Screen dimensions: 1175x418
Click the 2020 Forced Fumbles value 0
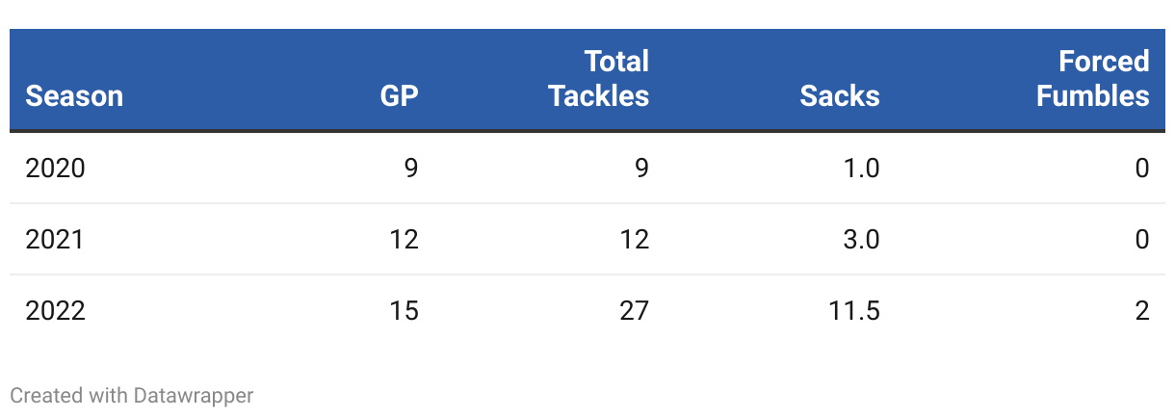click(1141, 169)
